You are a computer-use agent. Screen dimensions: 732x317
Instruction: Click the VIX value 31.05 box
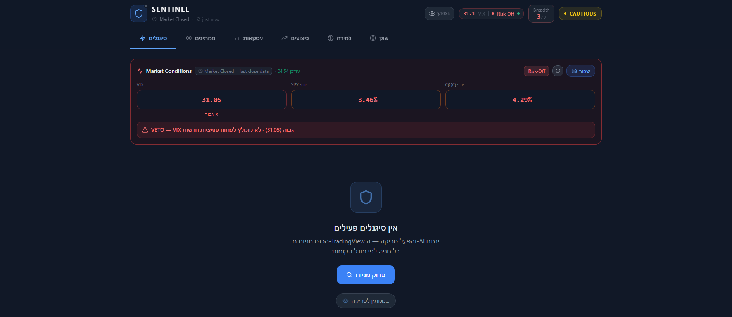[212, 100]
